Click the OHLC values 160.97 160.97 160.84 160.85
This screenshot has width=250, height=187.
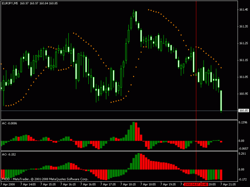[39, 3]
